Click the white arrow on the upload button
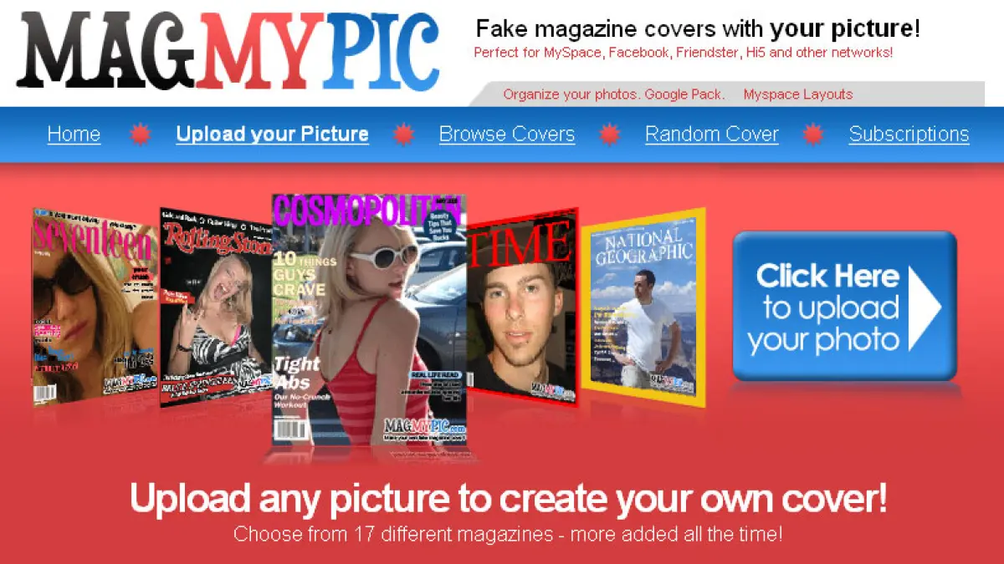 coord(925,306)
